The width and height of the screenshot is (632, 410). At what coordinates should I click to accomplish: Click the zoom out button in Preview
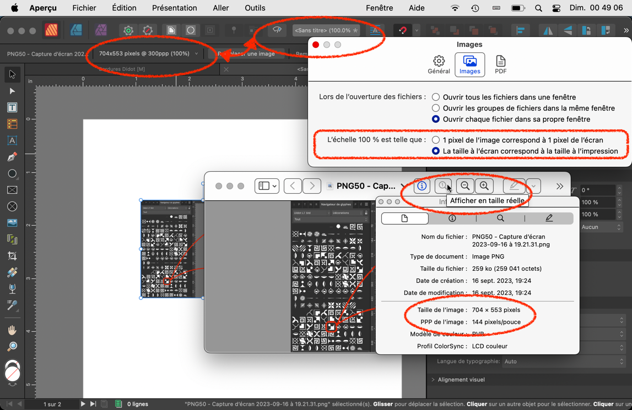[x=465, y=186]
